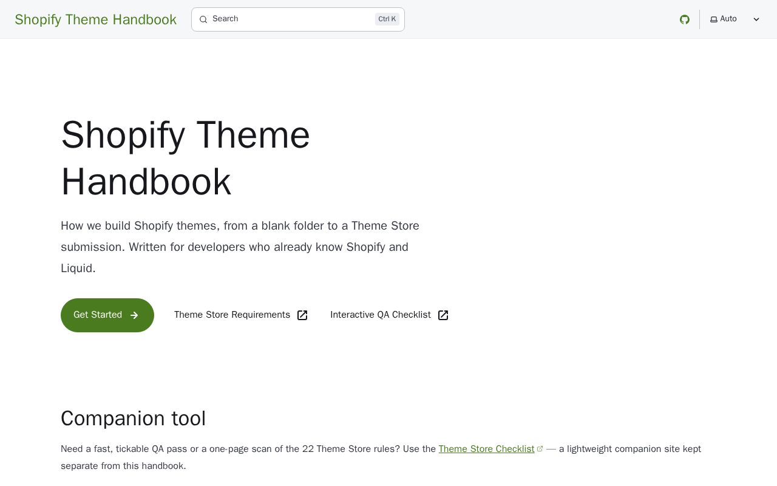Click the Shopify Theme Handbook site title
The width and height of the screenshot is (777, 486).
[96, 19]
